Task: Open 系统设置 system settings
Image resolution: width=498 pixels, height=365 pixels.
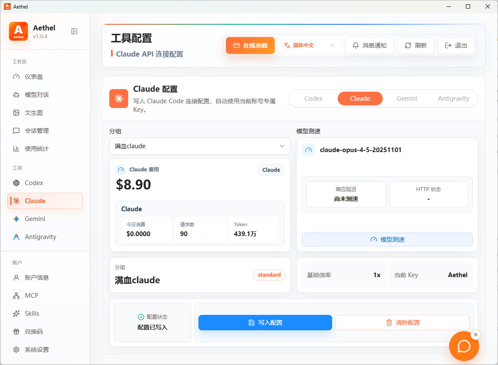Action: coord(45,350)
